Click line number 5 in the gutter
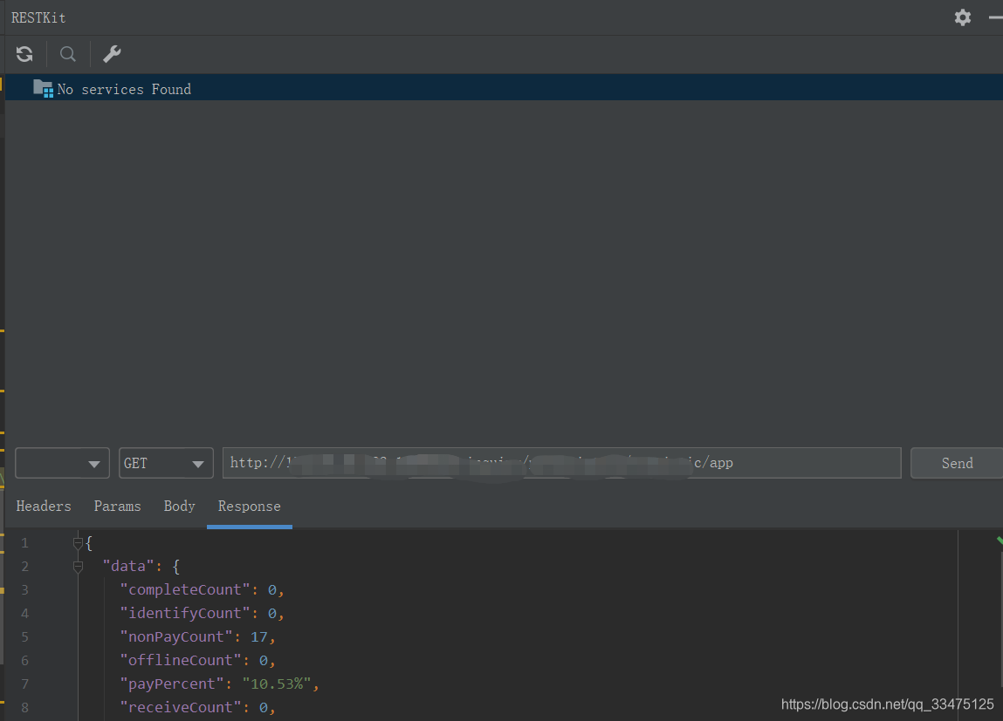 coord(25,636)
